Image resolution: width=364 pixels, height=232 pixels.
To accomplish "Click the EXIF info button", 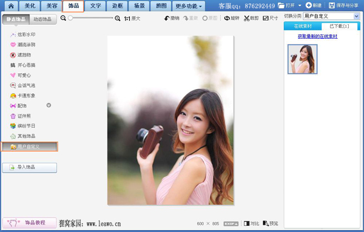I will [231, 224].
